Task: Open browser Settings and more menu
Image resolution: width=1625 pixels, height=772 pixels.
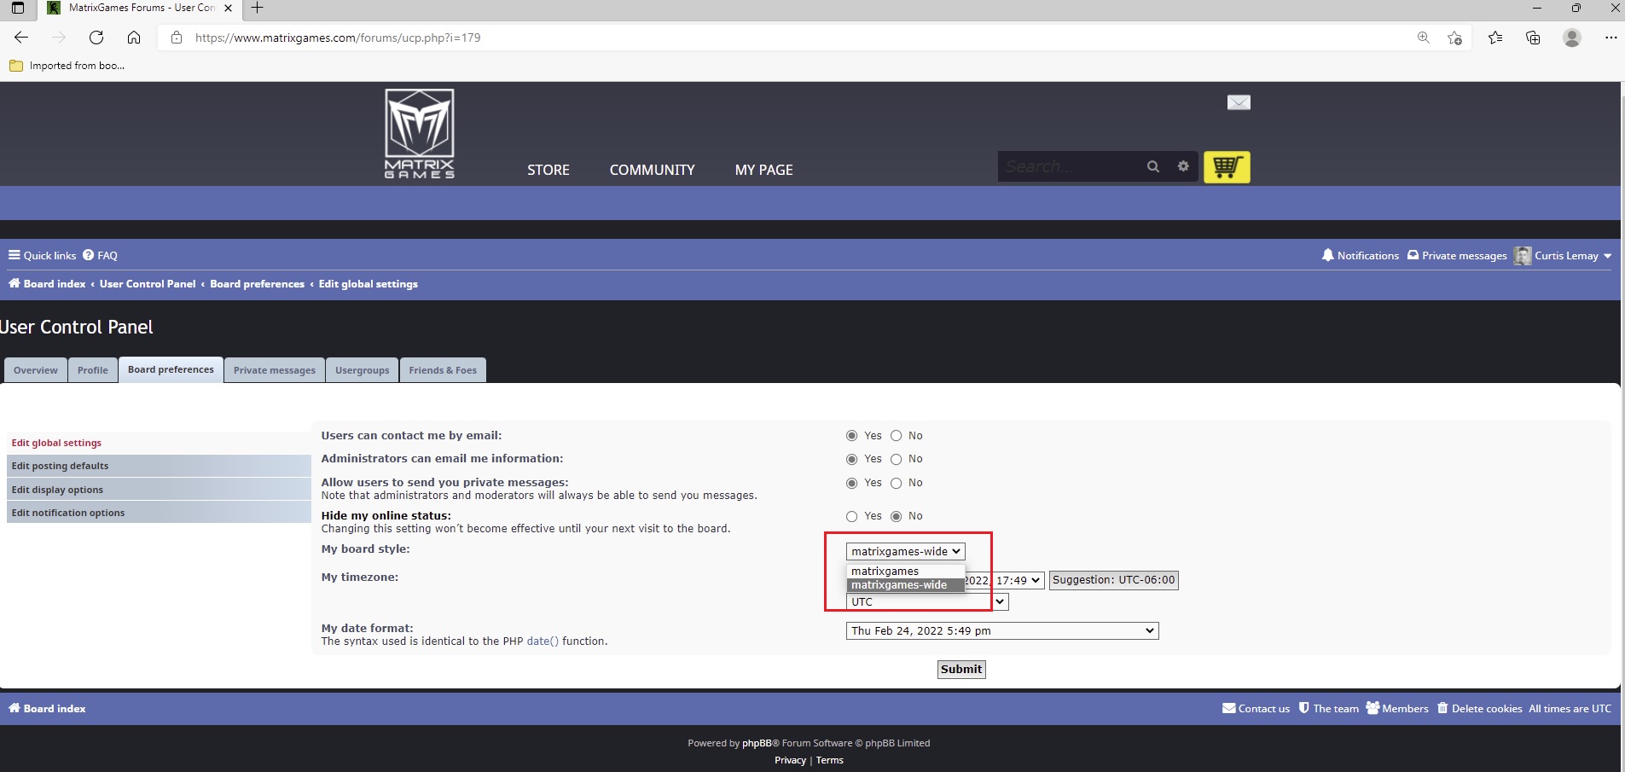Action: click(x=1610, y=38)
